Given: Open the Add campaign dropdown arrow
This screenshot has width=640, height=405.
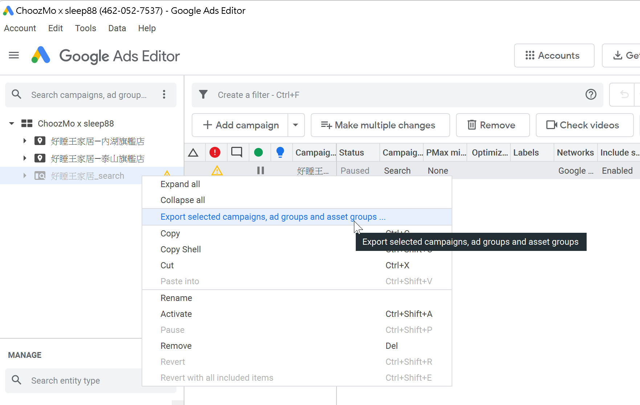Looking at the screenshot, I should pyautogui.click(x=295, y=125).
